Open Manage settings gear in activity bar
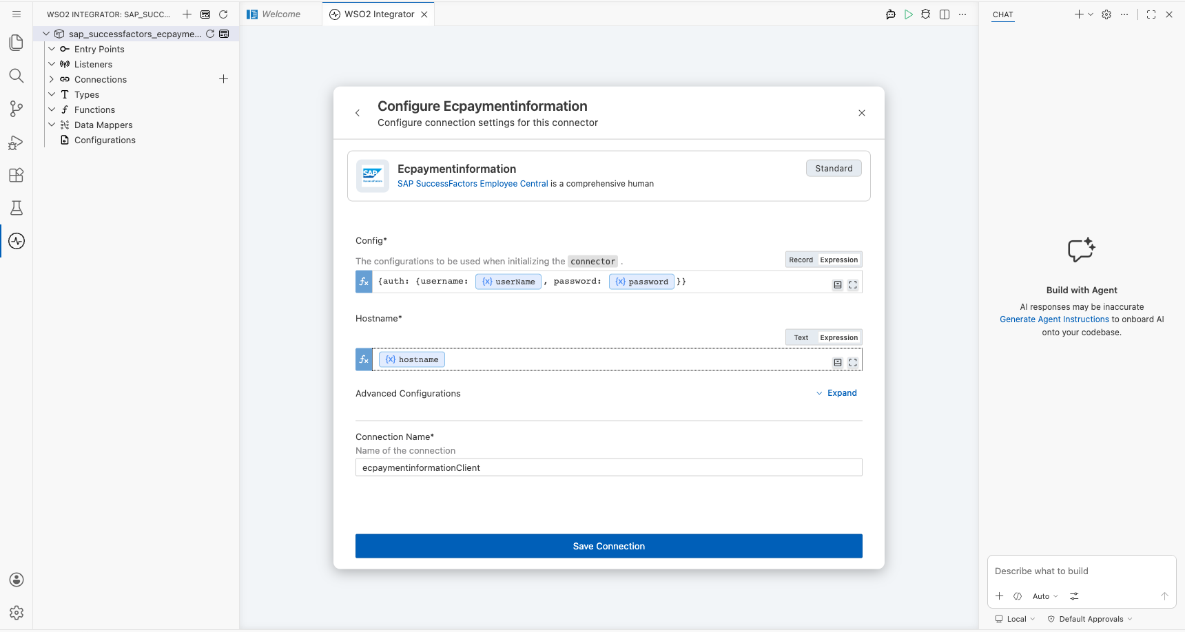Viewport: 1185px width, 632px height. pyautogui.click(x=17, y=613)
